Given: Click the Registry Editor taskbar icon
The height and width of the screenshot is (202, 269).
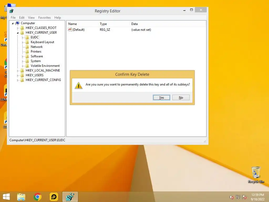Looking at the screenshot, I should point(70,197).
